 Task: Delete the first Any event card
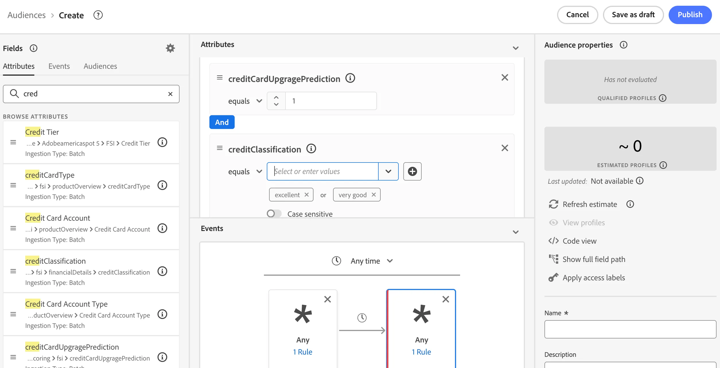[x=328, y=299]
